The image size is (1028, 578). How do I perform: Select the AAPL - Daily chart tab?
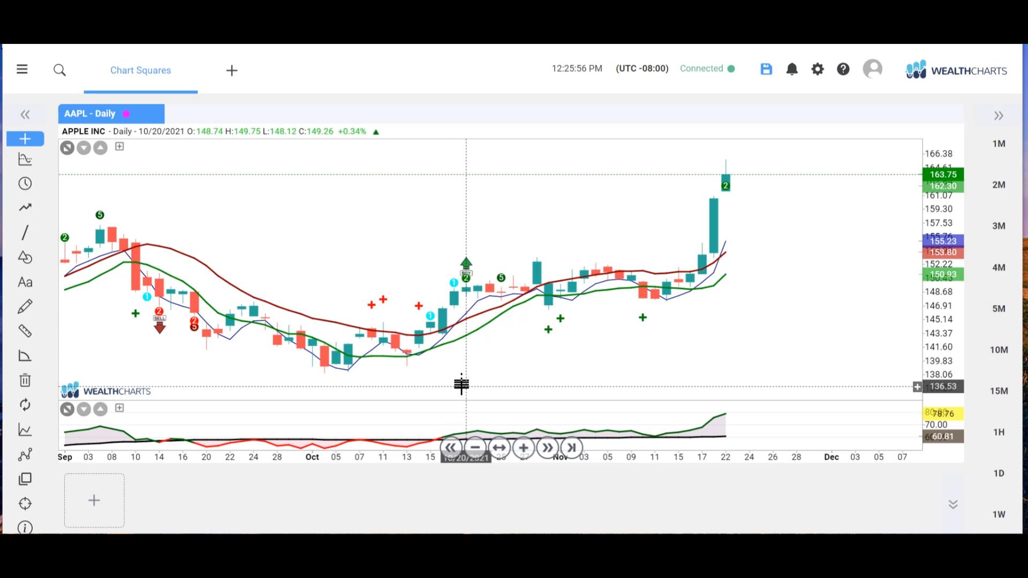pyautogui.click(x=111, y=113)
